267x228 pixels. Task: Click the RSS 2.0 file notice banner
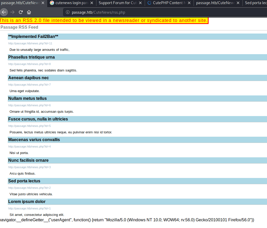104,21
